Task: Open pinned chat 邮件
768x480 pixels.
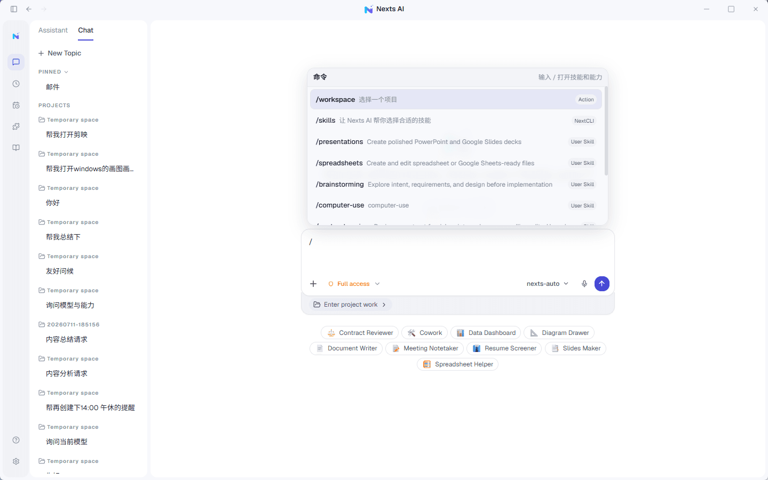Action: point(53,87)
